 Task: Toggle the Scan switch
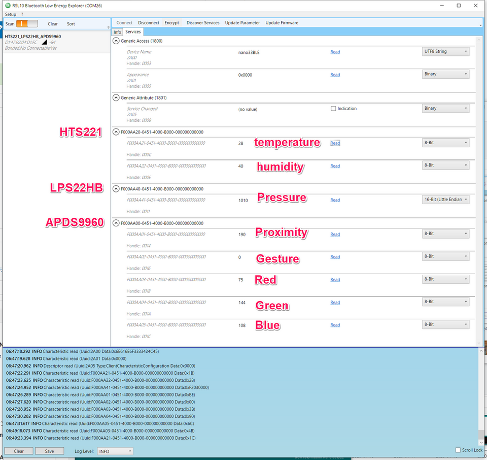click(x=27, y=24)
